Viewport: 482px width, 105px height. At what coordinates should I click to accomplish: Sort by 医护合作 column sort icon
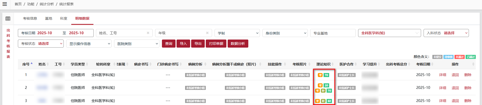click(x=356, y=64)
